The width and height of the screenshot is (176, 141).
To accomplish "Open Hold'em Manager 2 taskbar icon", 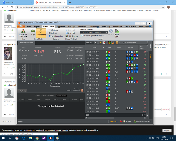I will click(x=51, y=138).
